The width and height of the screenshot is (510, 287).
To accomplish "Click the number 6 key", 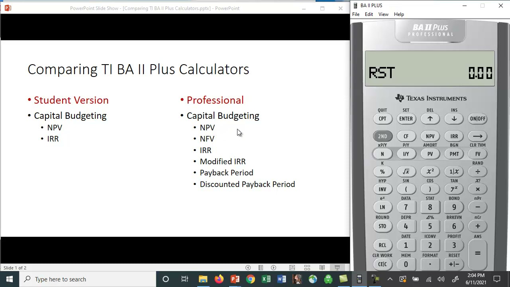I will click(454, 226).
